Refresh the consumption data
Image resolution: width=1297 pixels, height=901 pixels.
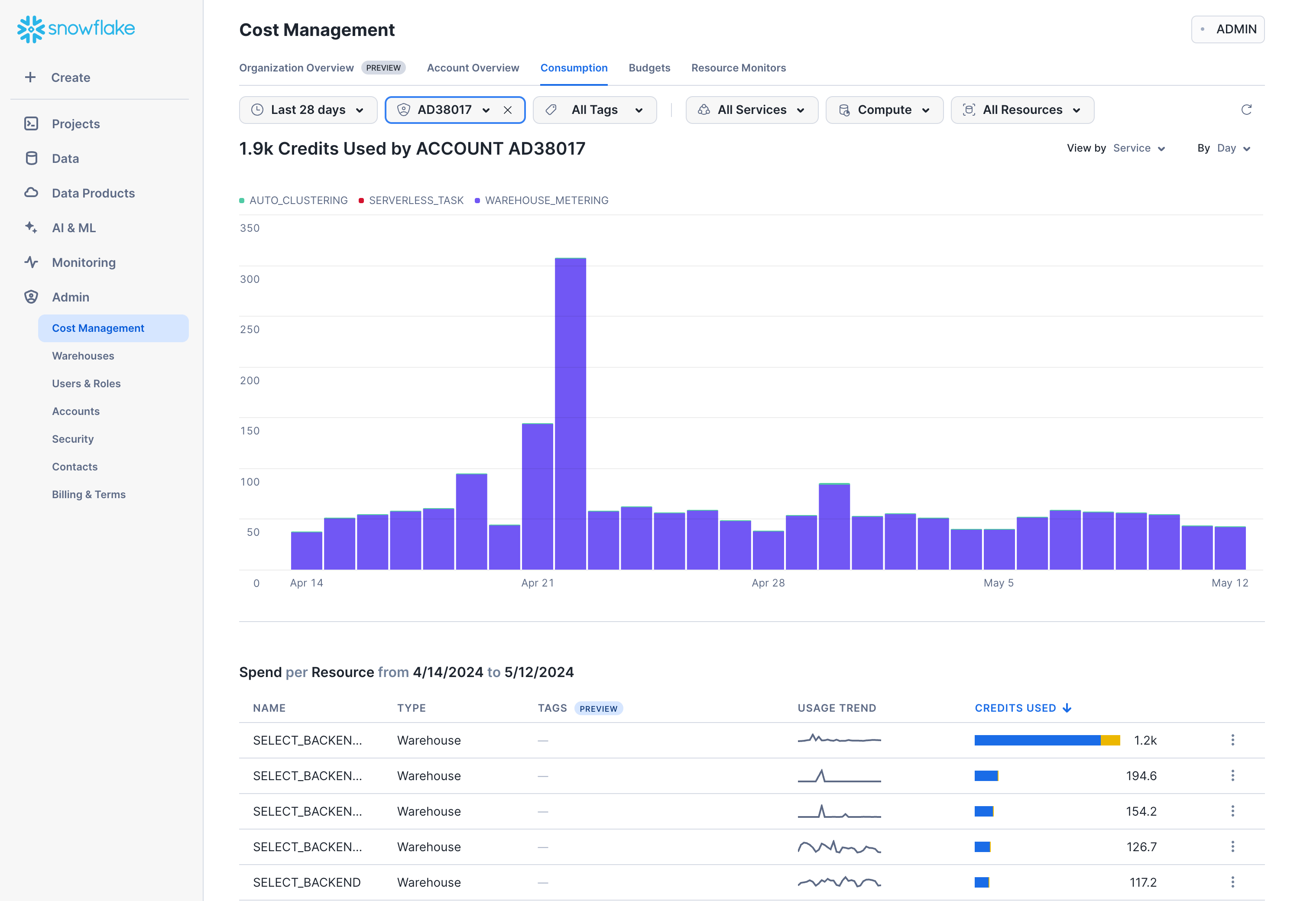pyautogui.click(x=1246, y=110)
